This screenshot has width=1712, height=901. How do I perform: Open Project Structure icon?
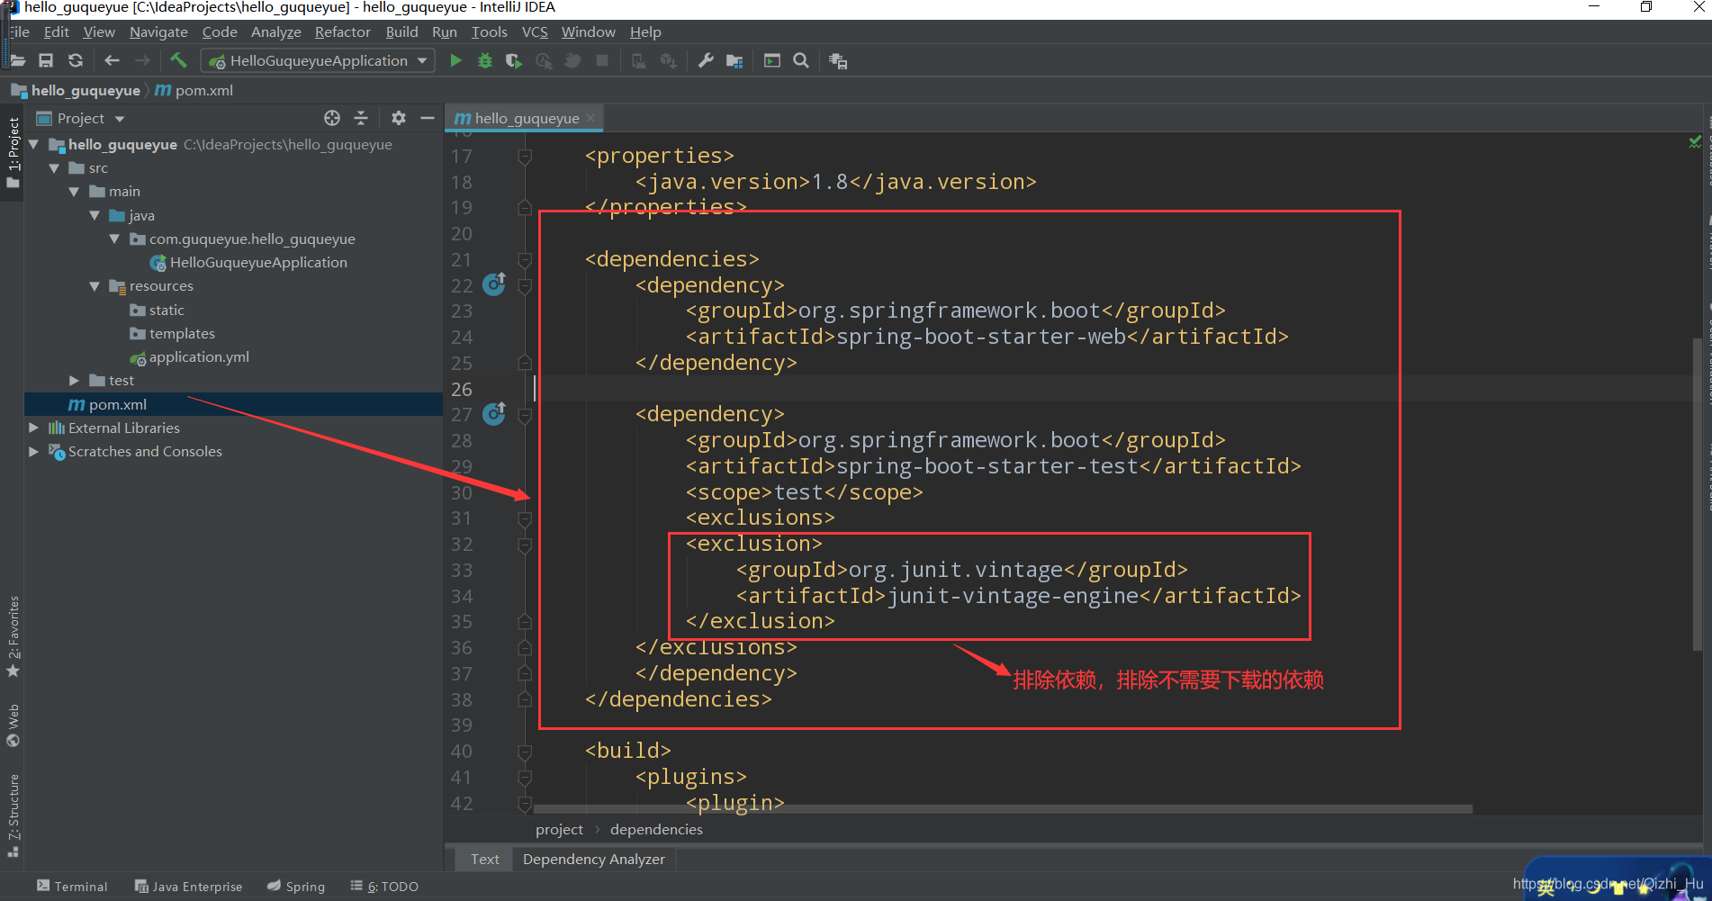coord(734,60)
